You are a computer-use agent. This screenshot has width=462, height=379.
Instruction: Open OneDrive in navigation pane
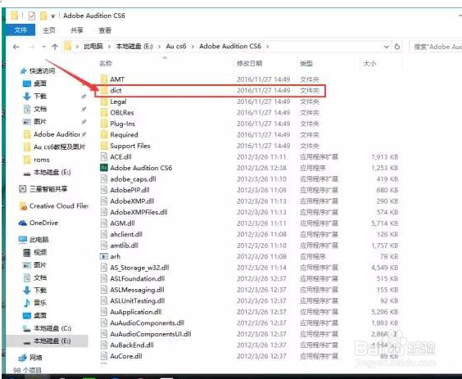(43, 223)
